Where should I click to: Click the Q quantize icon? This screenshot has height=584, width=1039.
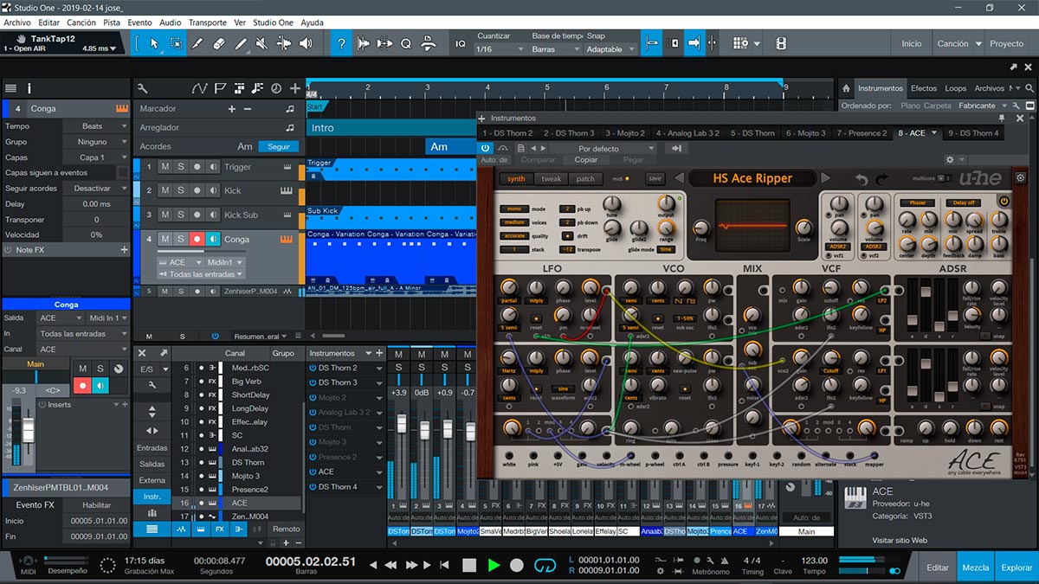pyautogui.click(x=405, y=43)
